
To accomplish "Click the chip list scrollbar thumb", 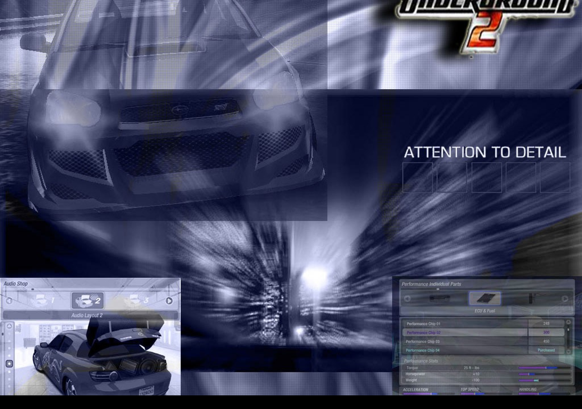I will pos(568,330).
